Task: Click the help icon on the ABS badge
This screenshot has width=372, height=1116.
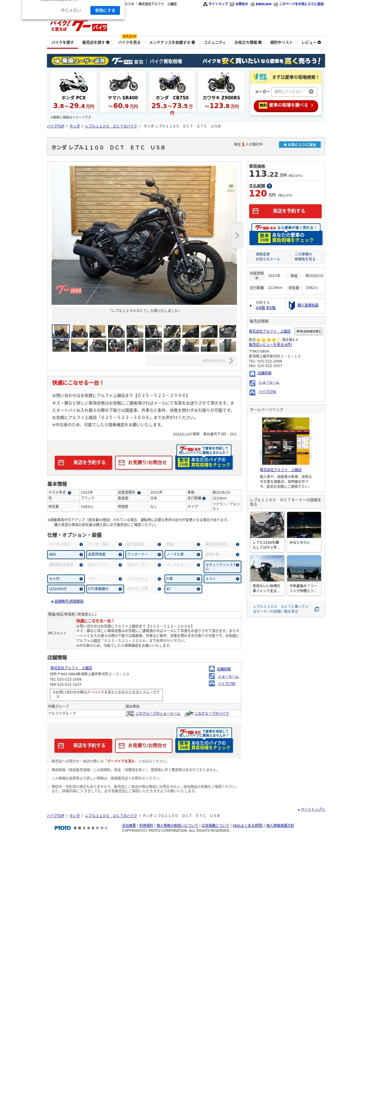Action: [x=81, y=555]
